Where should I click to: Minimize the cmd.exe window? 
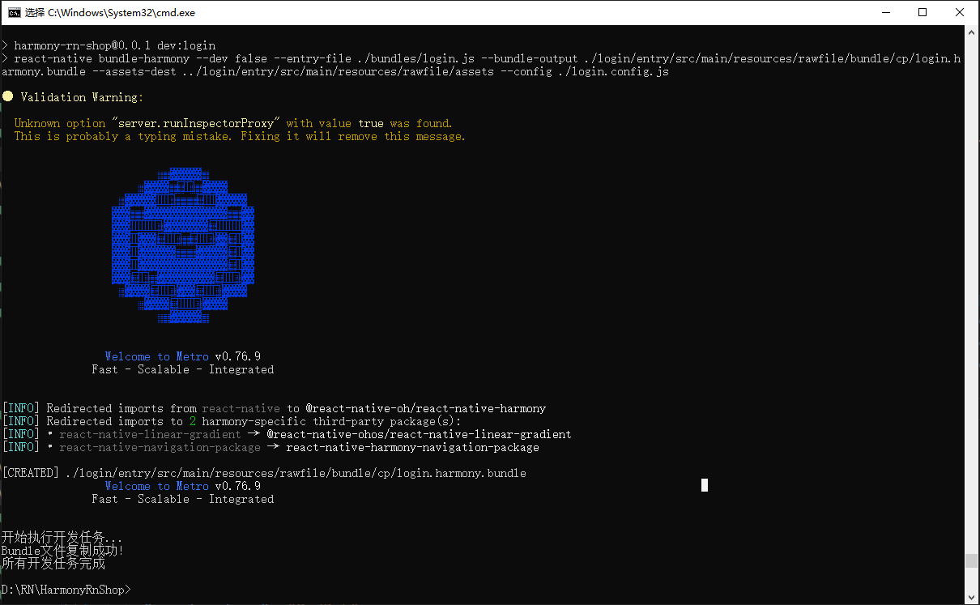(886, 12)
